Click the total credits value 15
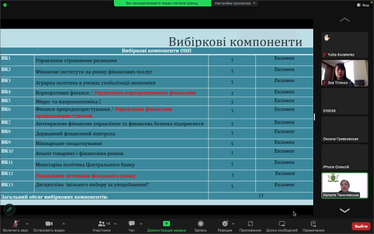The height and width of the screenshot is (234, 374). point(261,196)
